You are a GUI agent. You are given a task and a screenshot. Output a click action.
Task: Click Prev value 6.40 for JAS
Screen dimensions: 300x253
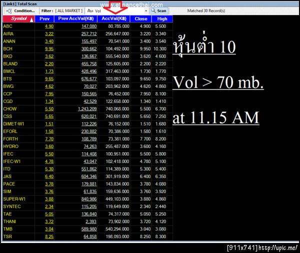pos(49,176)
